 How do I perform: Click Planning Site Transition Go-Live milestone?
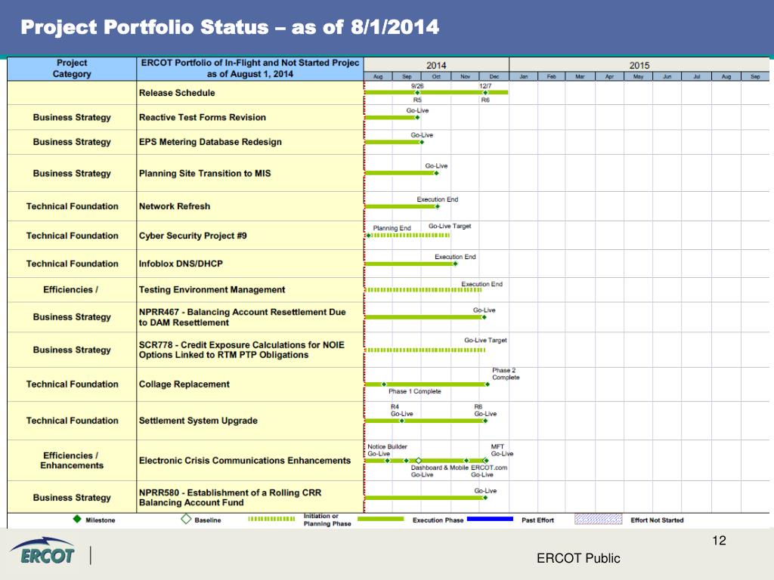pyautogui.click(x=436, y=173)
